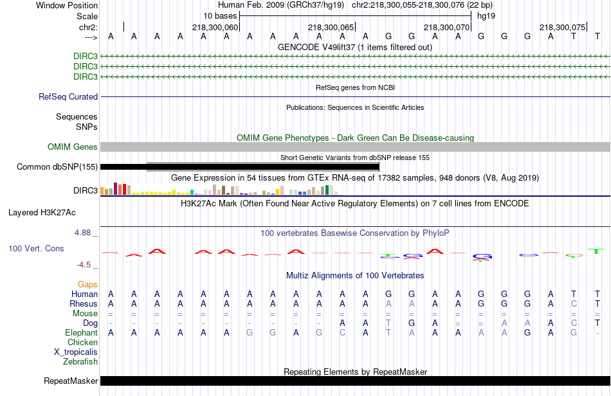Open GENCODE V49lift37 track title
The height and width of the screenshot is (396, 611).
click(354, 47)
